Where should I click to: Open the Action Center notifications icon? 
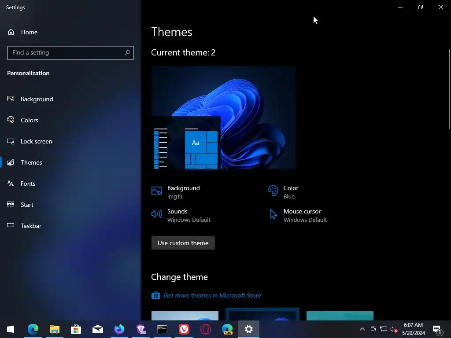tap(436, 329)
